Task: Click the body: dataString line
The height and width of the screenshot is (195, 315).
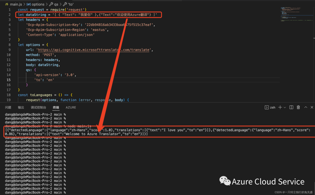Action: [43, 65]
